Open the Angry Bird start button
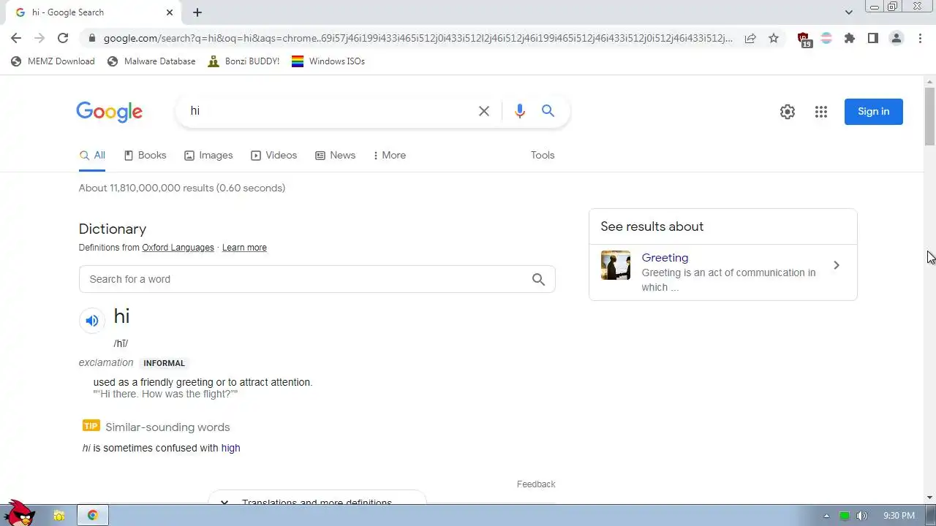 20,514
